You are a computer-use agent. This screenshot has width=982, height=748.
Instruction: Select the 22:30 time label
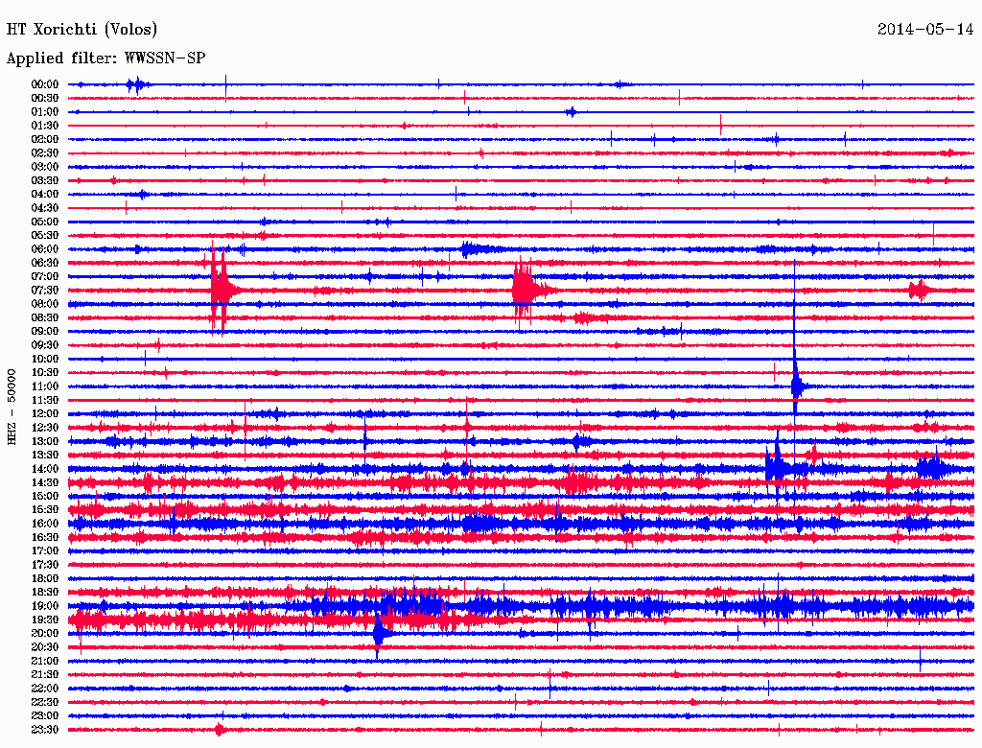(x=44, y=702)
